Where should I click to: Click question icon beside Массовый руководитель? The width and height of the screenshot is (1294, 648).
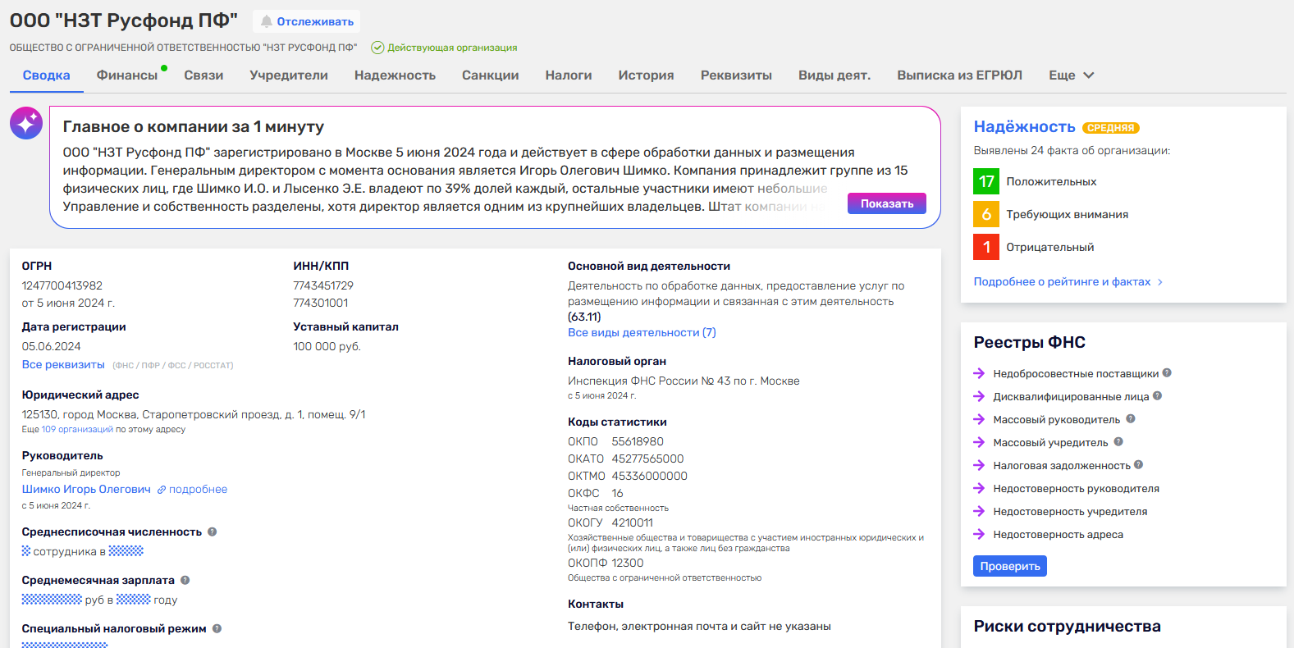(x=1130, y=419)
